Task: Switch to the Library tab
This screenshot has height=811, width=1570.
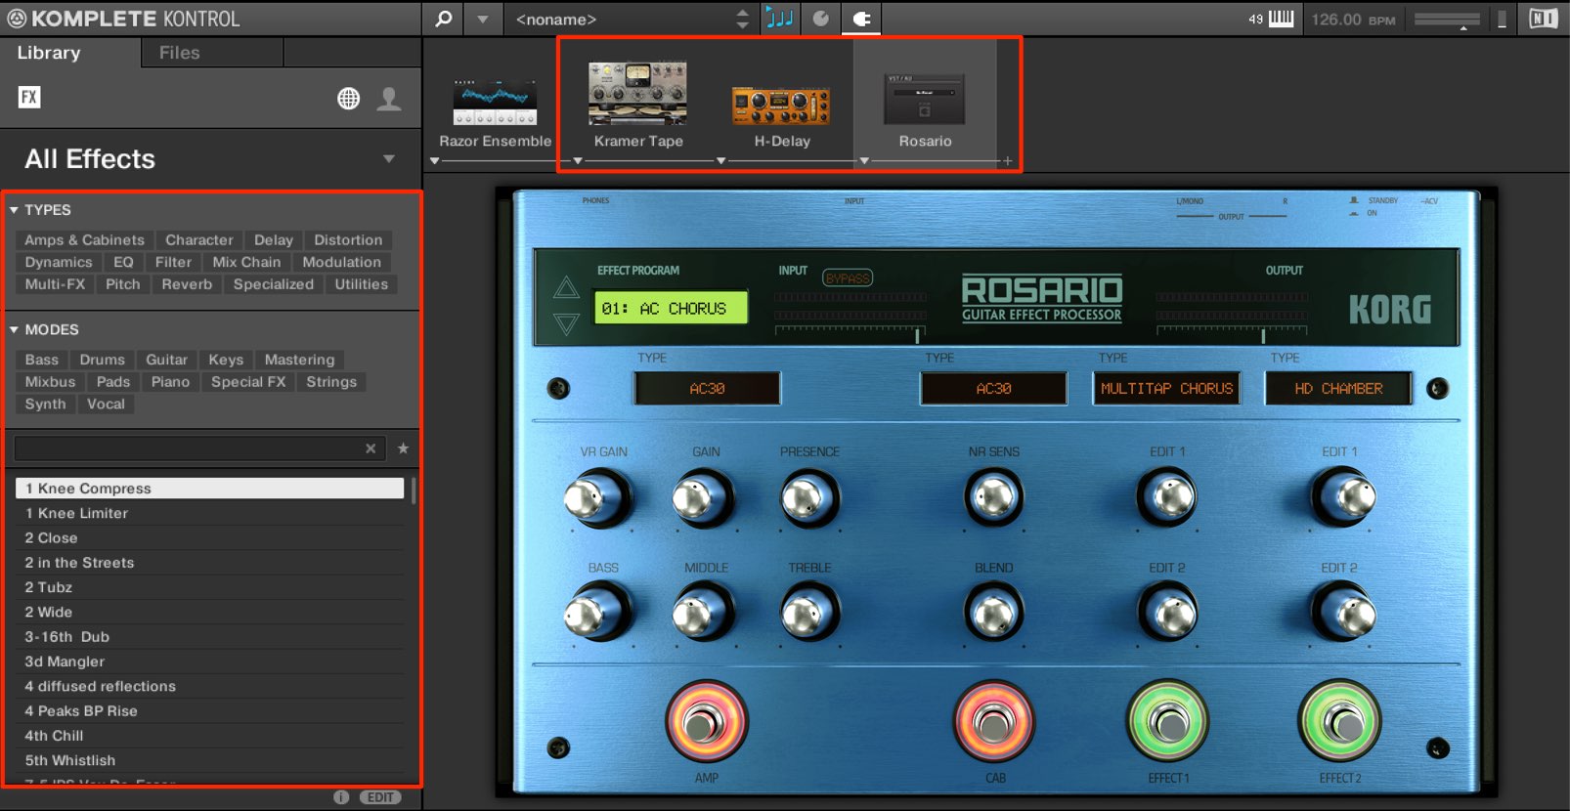Action: click(x=49, y=53)
